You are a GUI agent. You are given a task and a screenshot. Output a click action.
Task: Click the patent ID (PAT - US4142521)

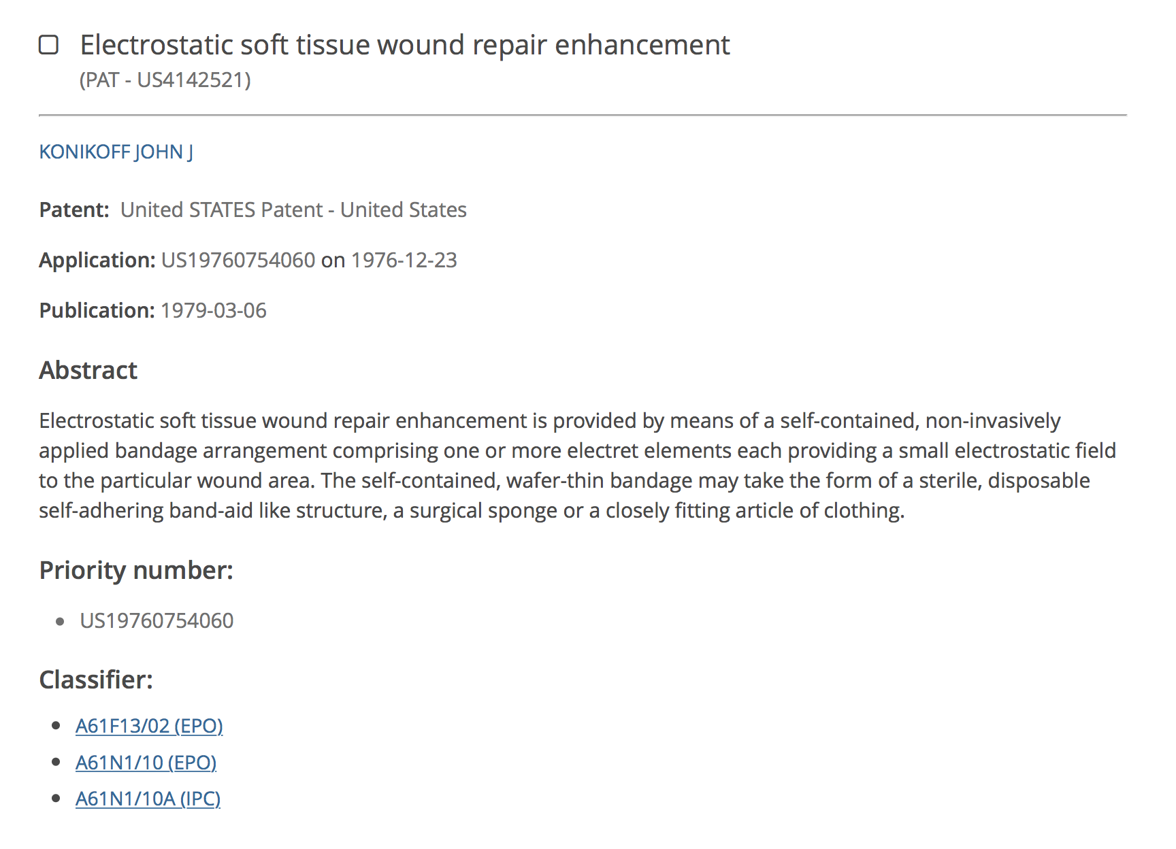tap(165, 80)
